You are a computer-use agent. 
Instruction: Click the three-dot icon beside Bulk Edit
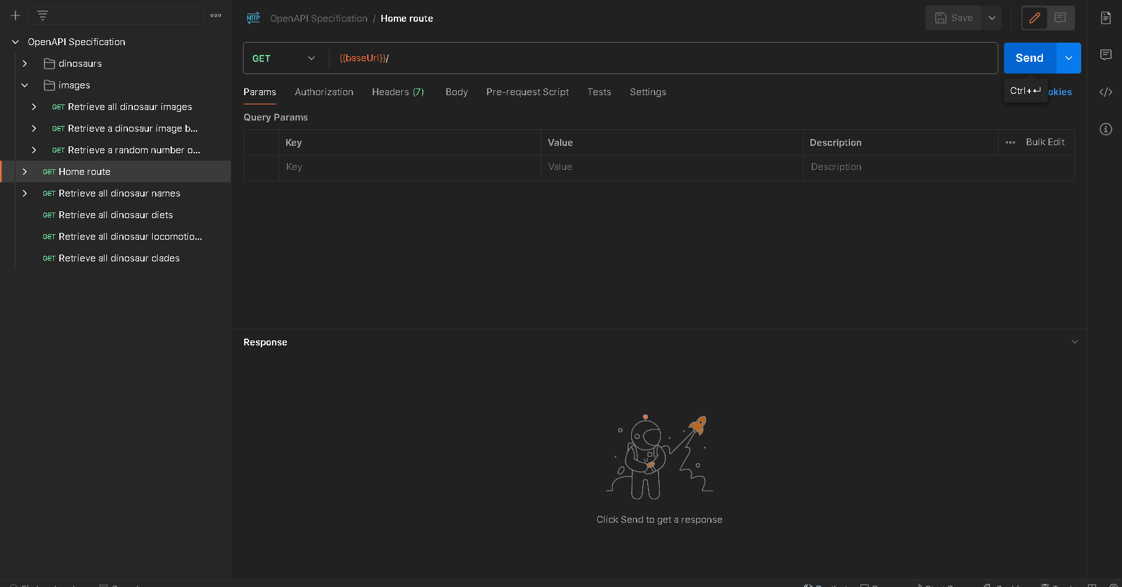tap(1010, 142)
